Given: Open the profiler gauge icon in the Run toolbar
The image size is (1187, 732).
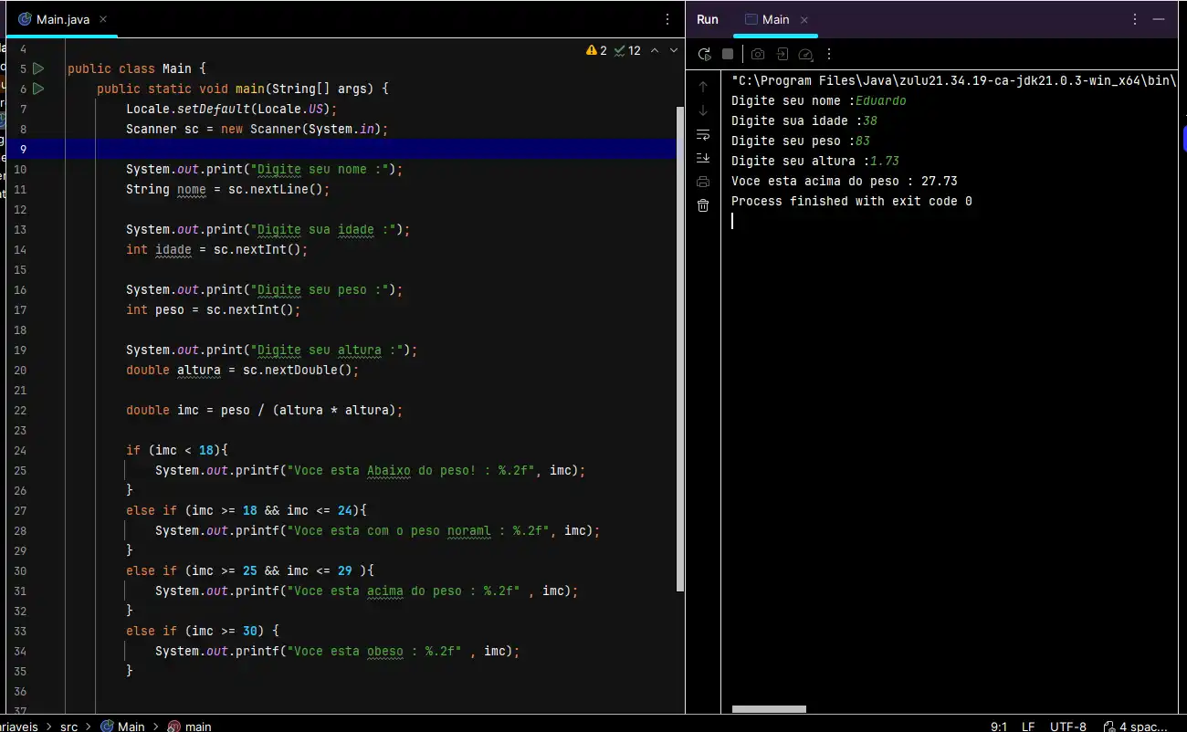Looking at the screenshot, I should coord(805,54).
